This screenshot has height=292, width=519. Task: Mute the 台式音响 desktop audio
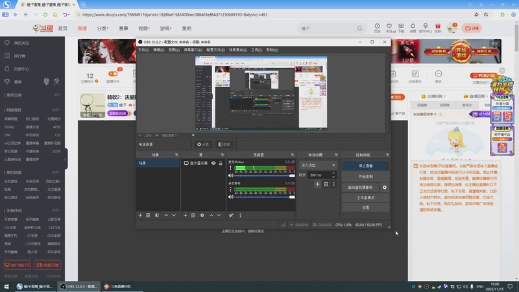pyautogui.click(x=230, y=197)
